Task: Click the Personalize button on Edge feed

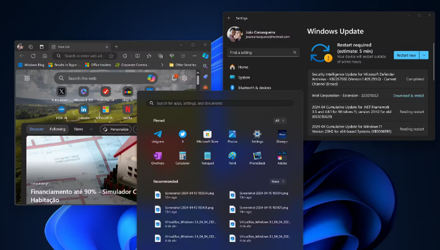Action: 116,129
